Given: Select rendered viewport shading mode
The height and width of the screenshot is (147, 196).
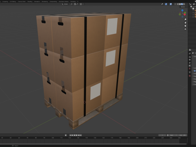Looking at the screenshot, I should pos(184,4).
